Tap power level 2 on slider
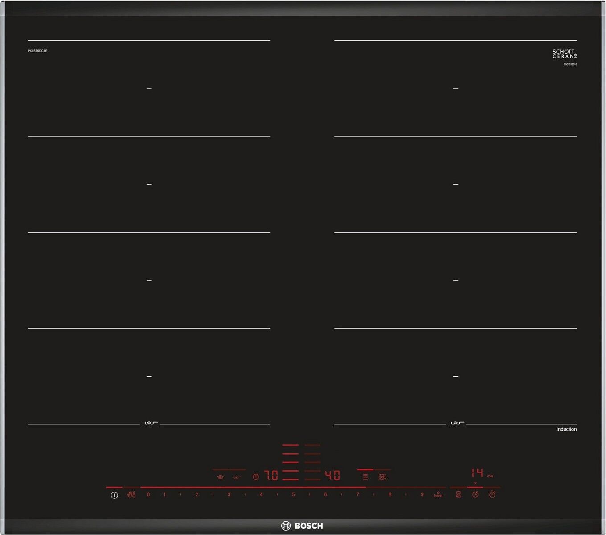 pos(197,494)
